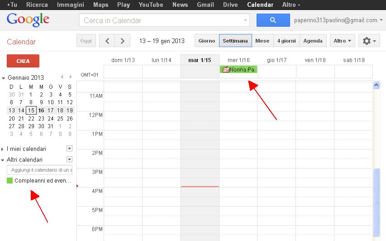Open Altro menu in top black bar

coord(291,5)
